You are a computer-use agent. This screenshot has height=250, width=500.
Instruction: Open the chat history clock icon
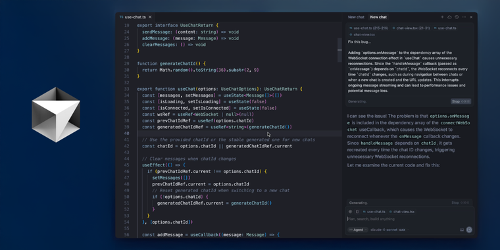pos(457,17)
